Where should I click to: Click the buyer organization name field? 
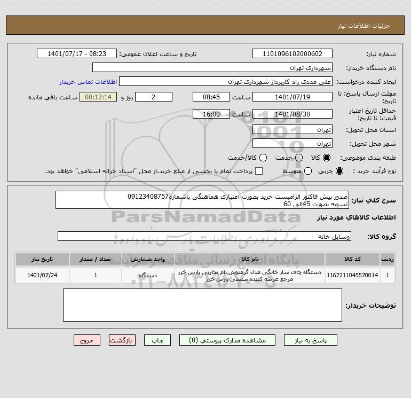tap(212, 67)
